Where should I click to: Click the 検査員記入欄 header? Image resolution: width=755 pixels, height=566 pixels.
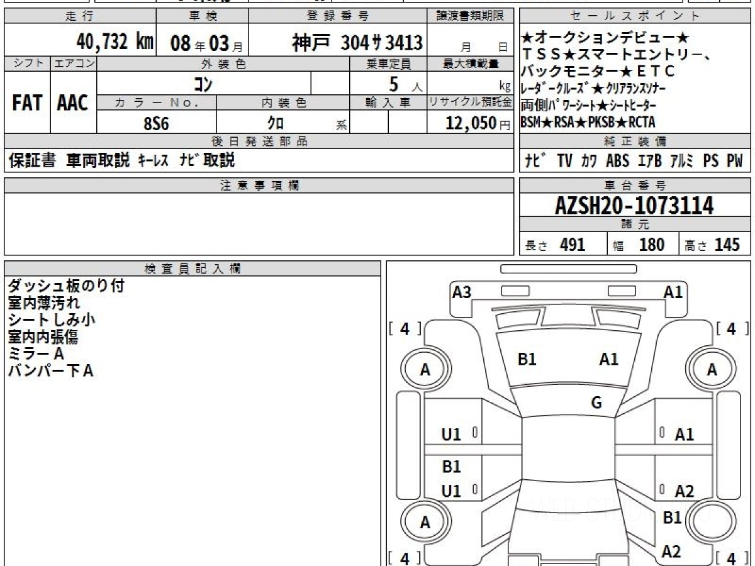[x=193, y=269]
